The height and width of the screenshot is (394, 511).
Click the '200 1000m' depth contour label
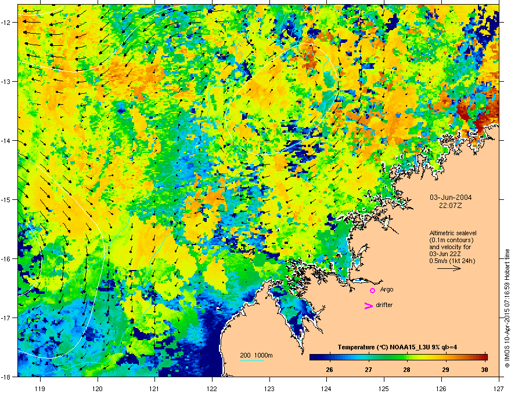point(256,355)
